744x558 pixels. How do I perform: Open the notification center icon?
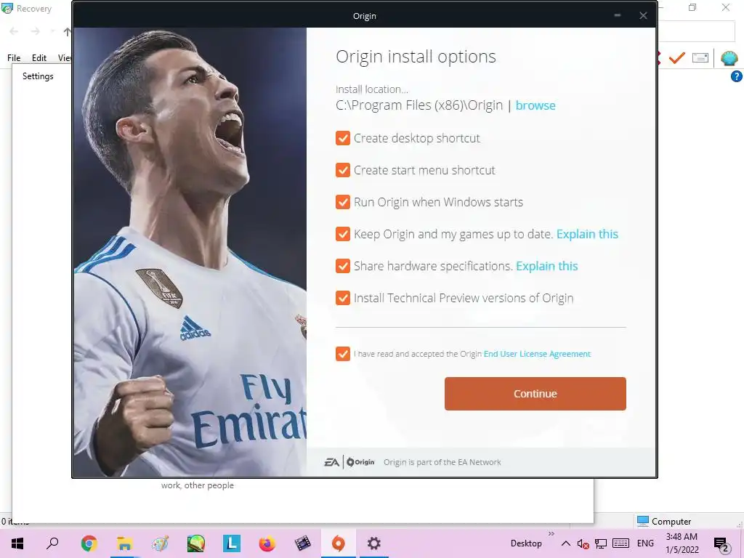721,543
